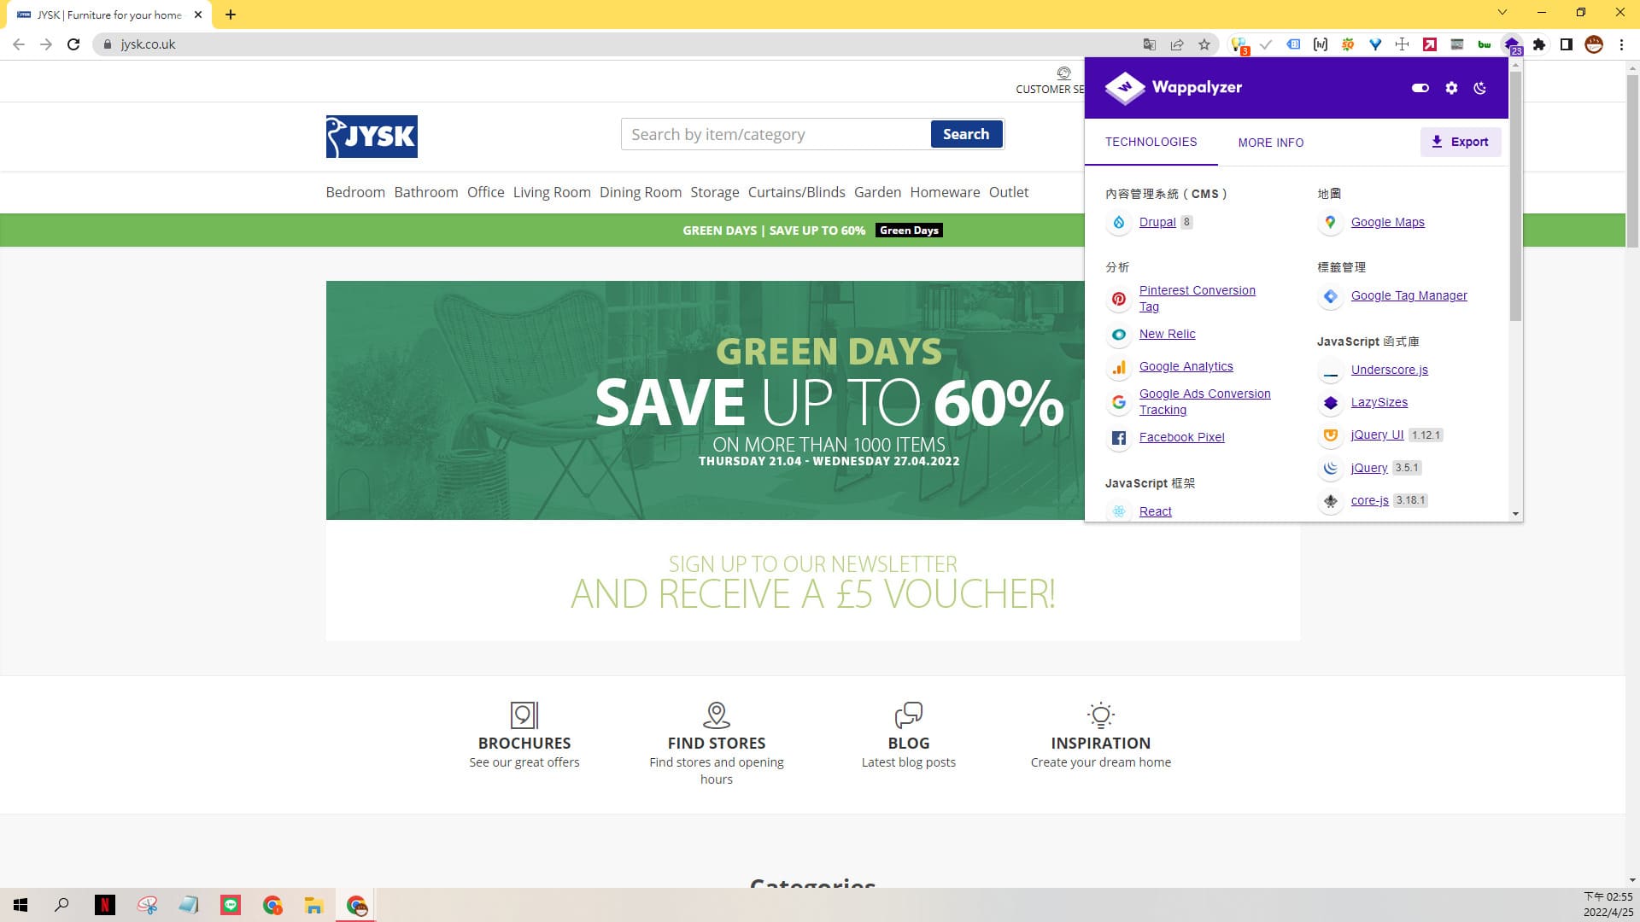Select the TECHNOLOGIES tab
This screenshot has height=922, width=1640.
(1151, 142)
